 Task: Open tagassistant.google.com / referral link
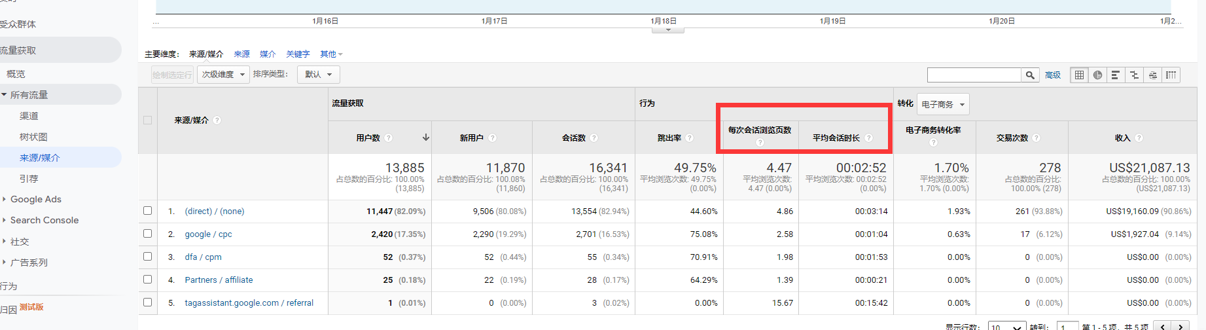coord(249,302)
